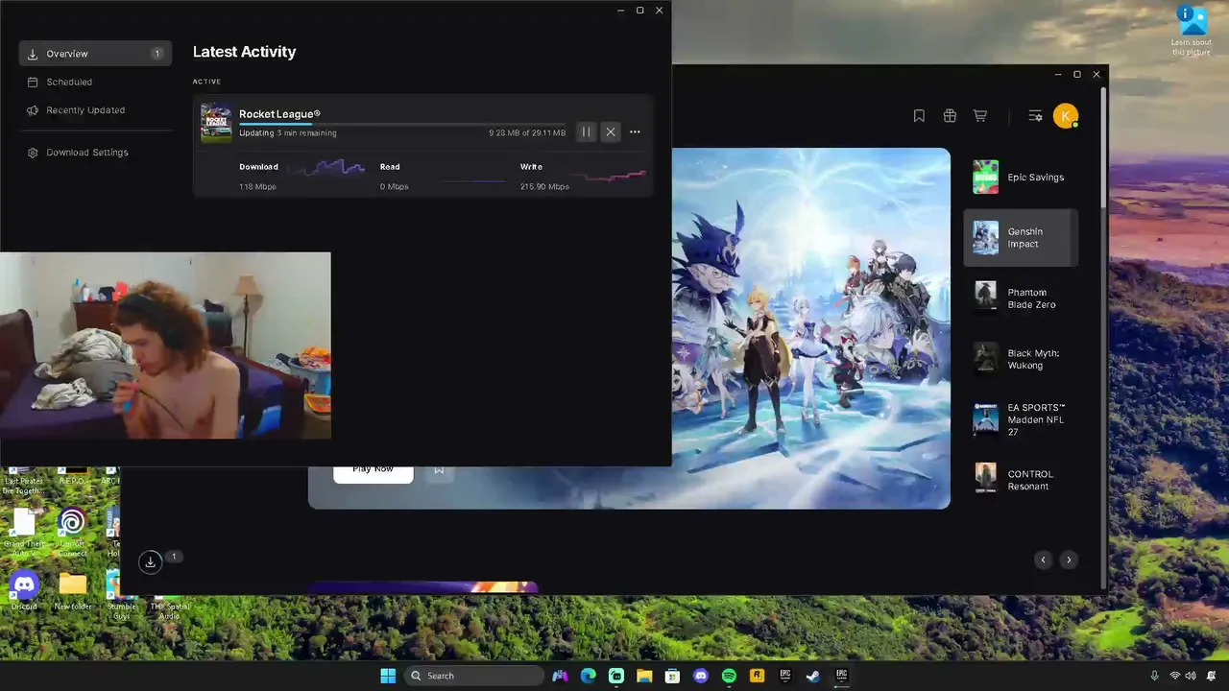The width and height of the screenshot is (1229, 691).
Task: Open the Windows Start menu
Action: (x=388, y=676)
